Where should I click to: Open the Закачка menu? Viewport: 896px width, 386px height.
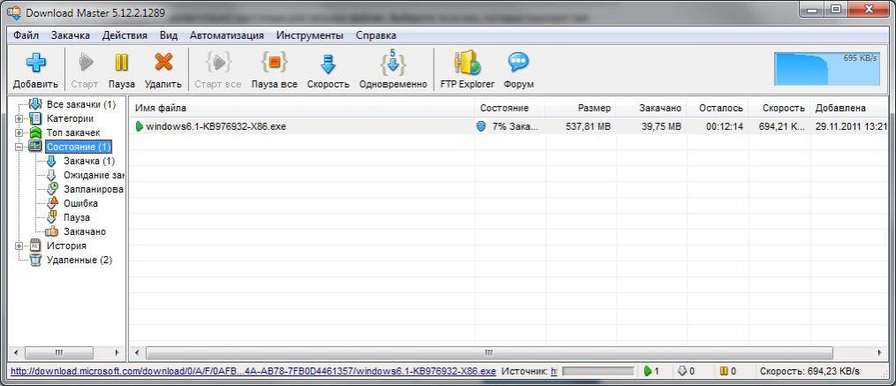click(71, 35)
